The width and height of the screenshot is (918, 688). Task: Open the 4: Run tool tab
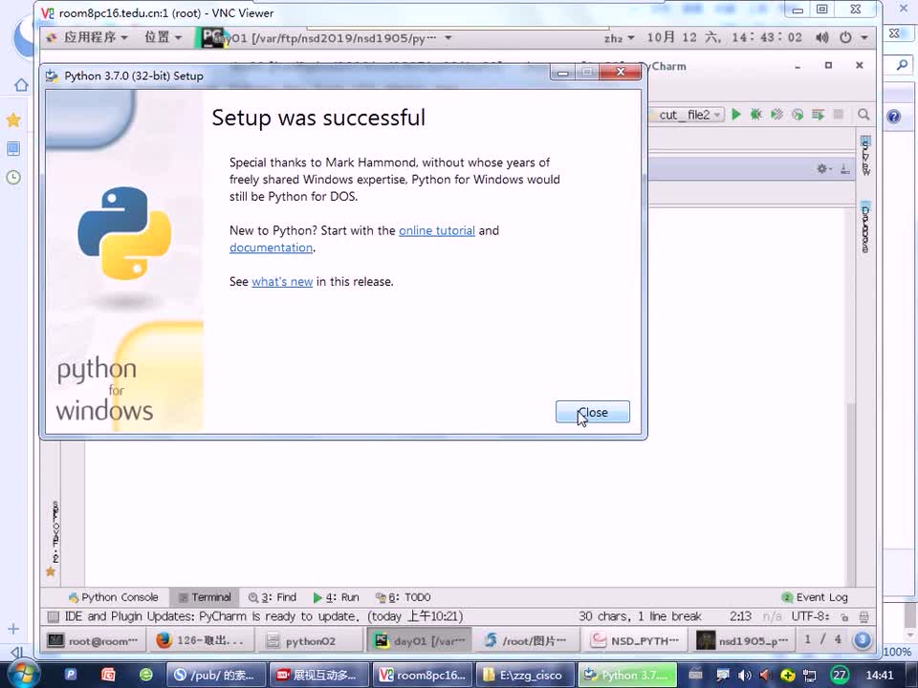[336, 597]
